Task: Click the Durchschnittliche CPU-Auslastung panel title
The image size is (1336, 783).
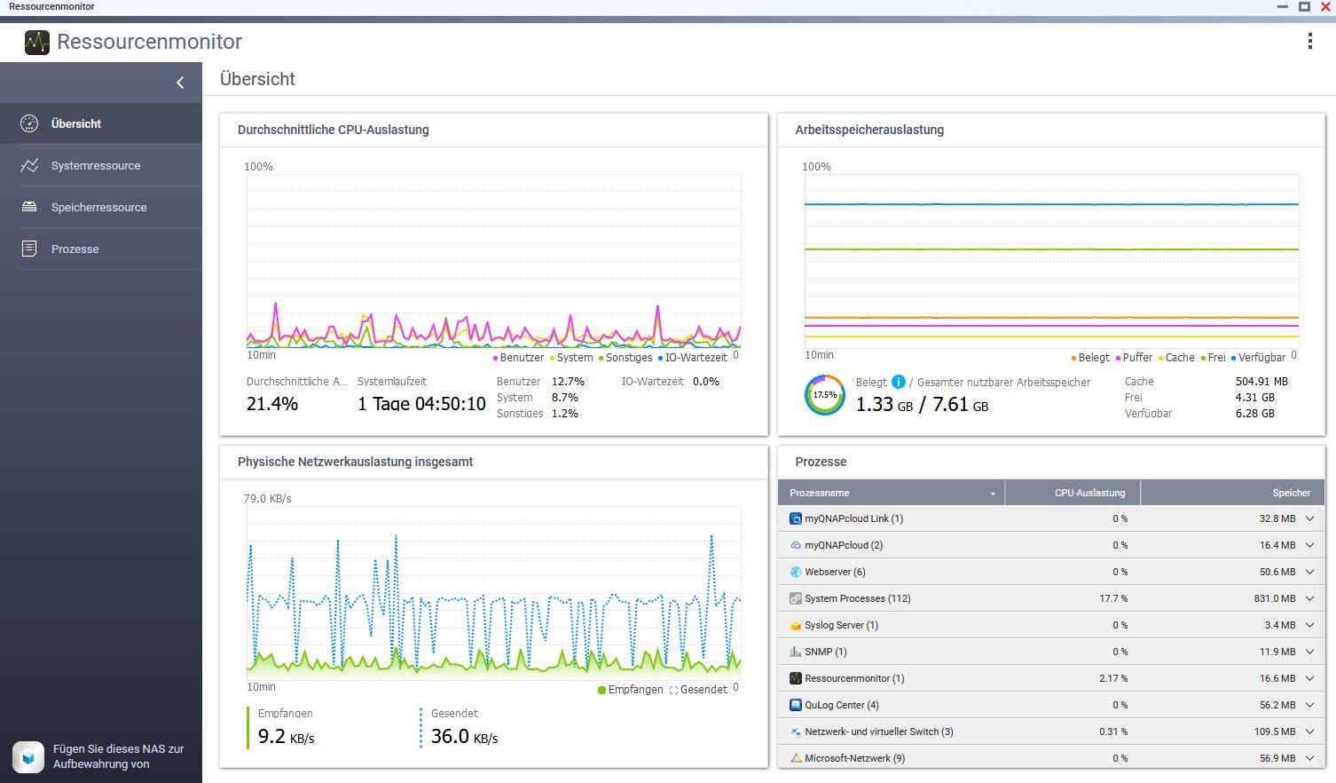Action: point(334,130)
